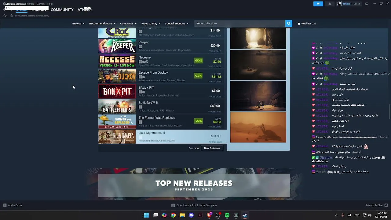The height and width of the screenshot is (220, 391).
Task: Click the Keeper capsule thumbnail
Action: [x=117, y=46]
